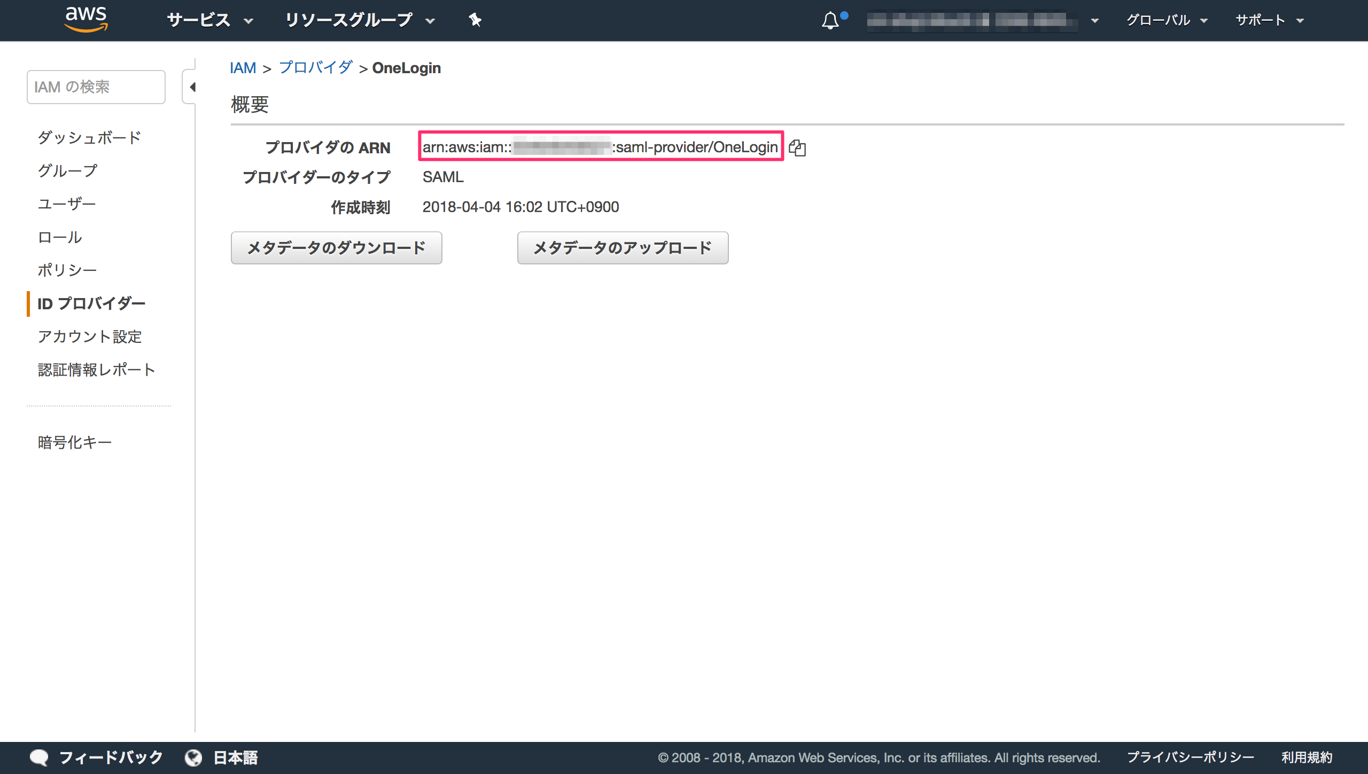Click the globe icon next to 日本語
The image size is (1368, 774).
pos(193,756)
